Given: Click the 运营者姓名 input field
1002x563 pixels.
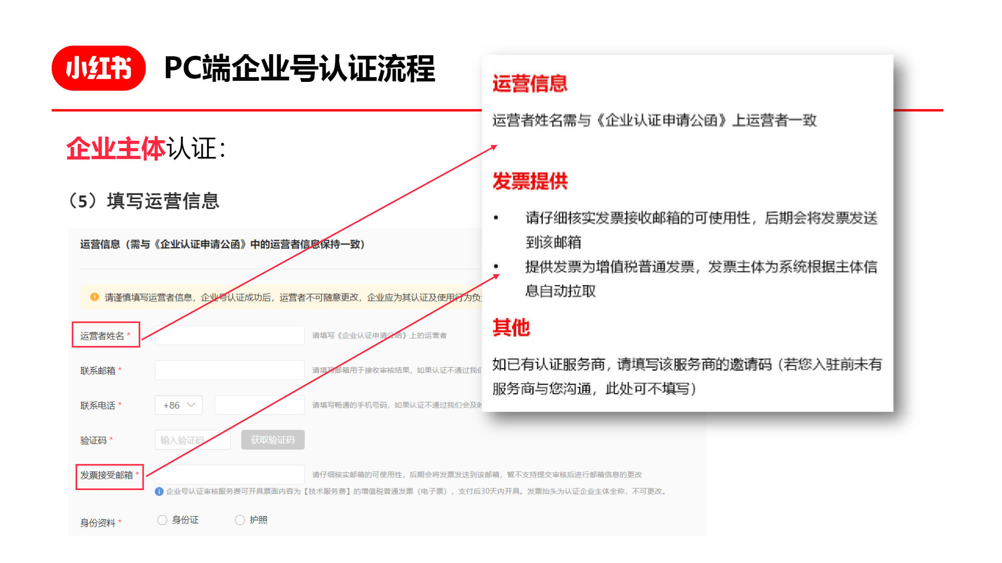Looking at the screenshot, I should pyautogui.click(x=230, y=335).
